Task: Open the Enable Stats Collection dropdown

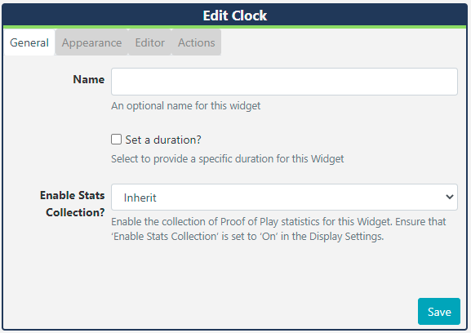Action: (x=284, y=197)
